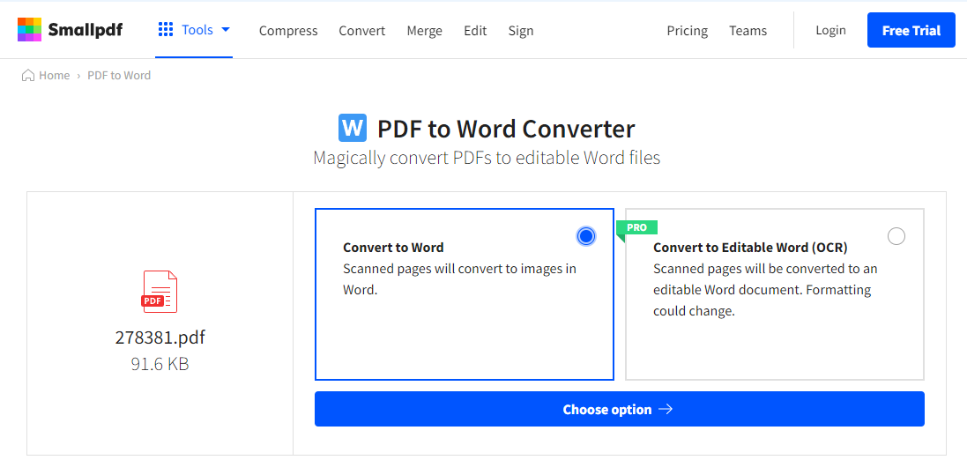Click the Smallpdf colorful logo icon
Viewport: 967px width, 460px height.
pos(29,30)
